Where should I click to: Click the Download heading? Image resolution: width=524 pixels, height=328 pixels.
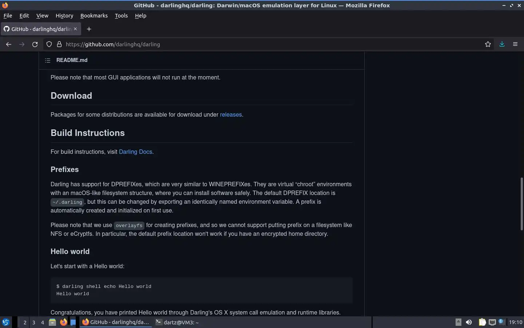point(71,95)
